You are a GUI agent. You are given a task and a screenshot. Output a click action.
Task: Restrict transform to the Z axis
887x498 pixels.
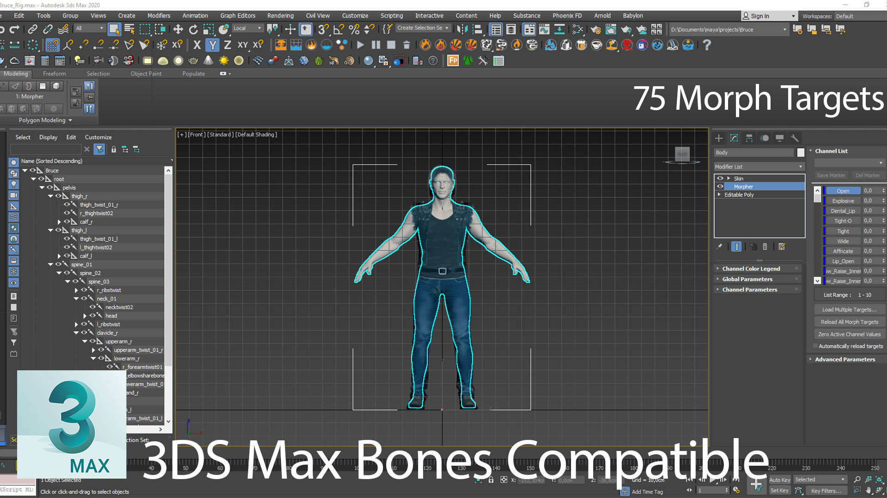tap(227, 45)
